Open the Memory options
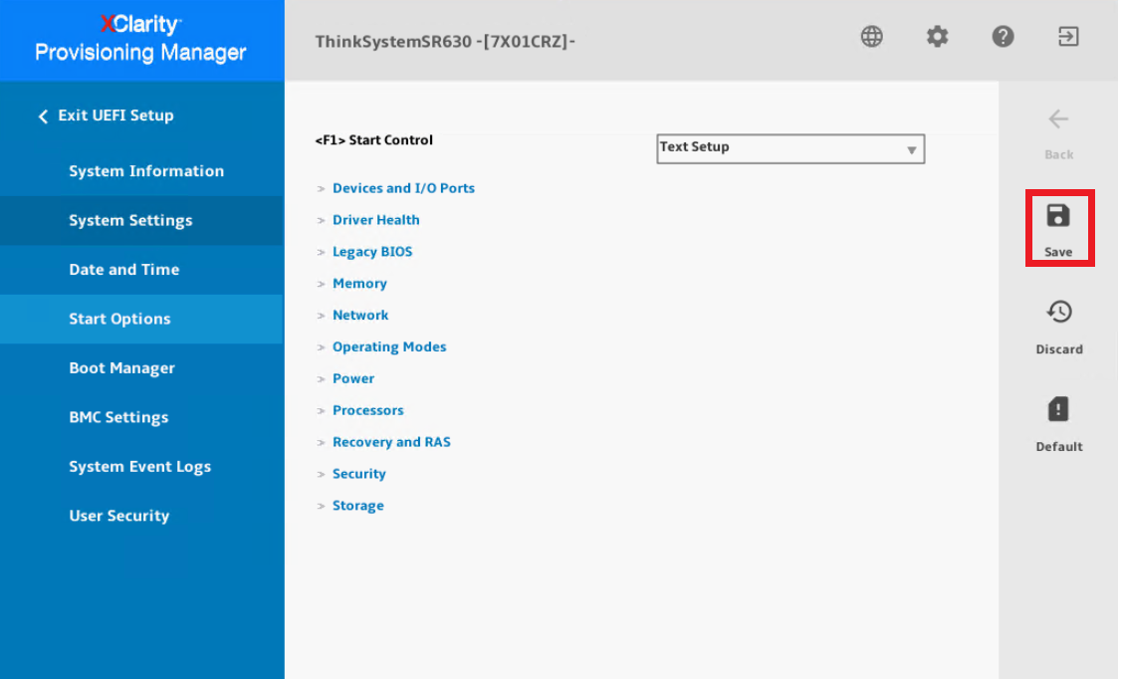The image size is (1121, 679). tap(359, 283)
